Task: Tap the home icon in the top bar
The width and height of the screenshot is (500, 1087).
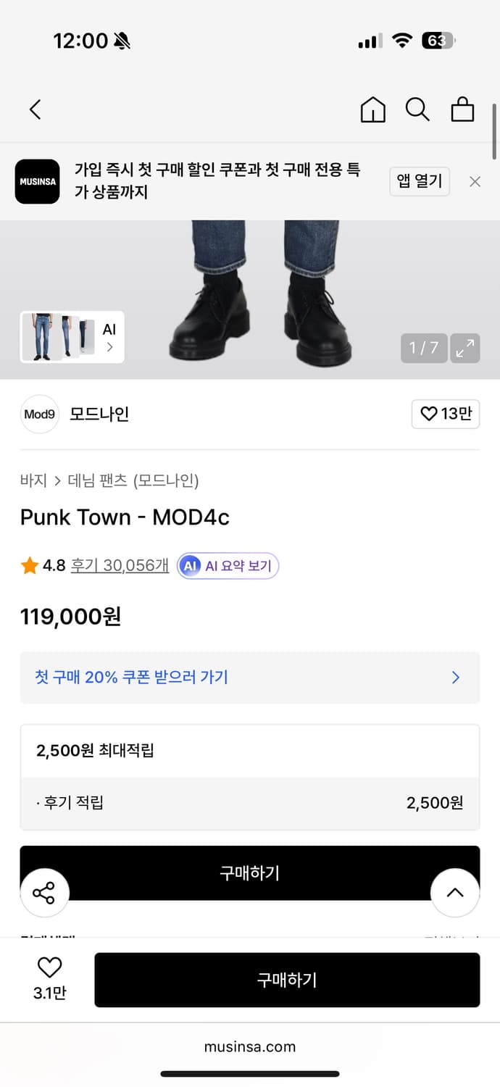Action: point(372,109)
